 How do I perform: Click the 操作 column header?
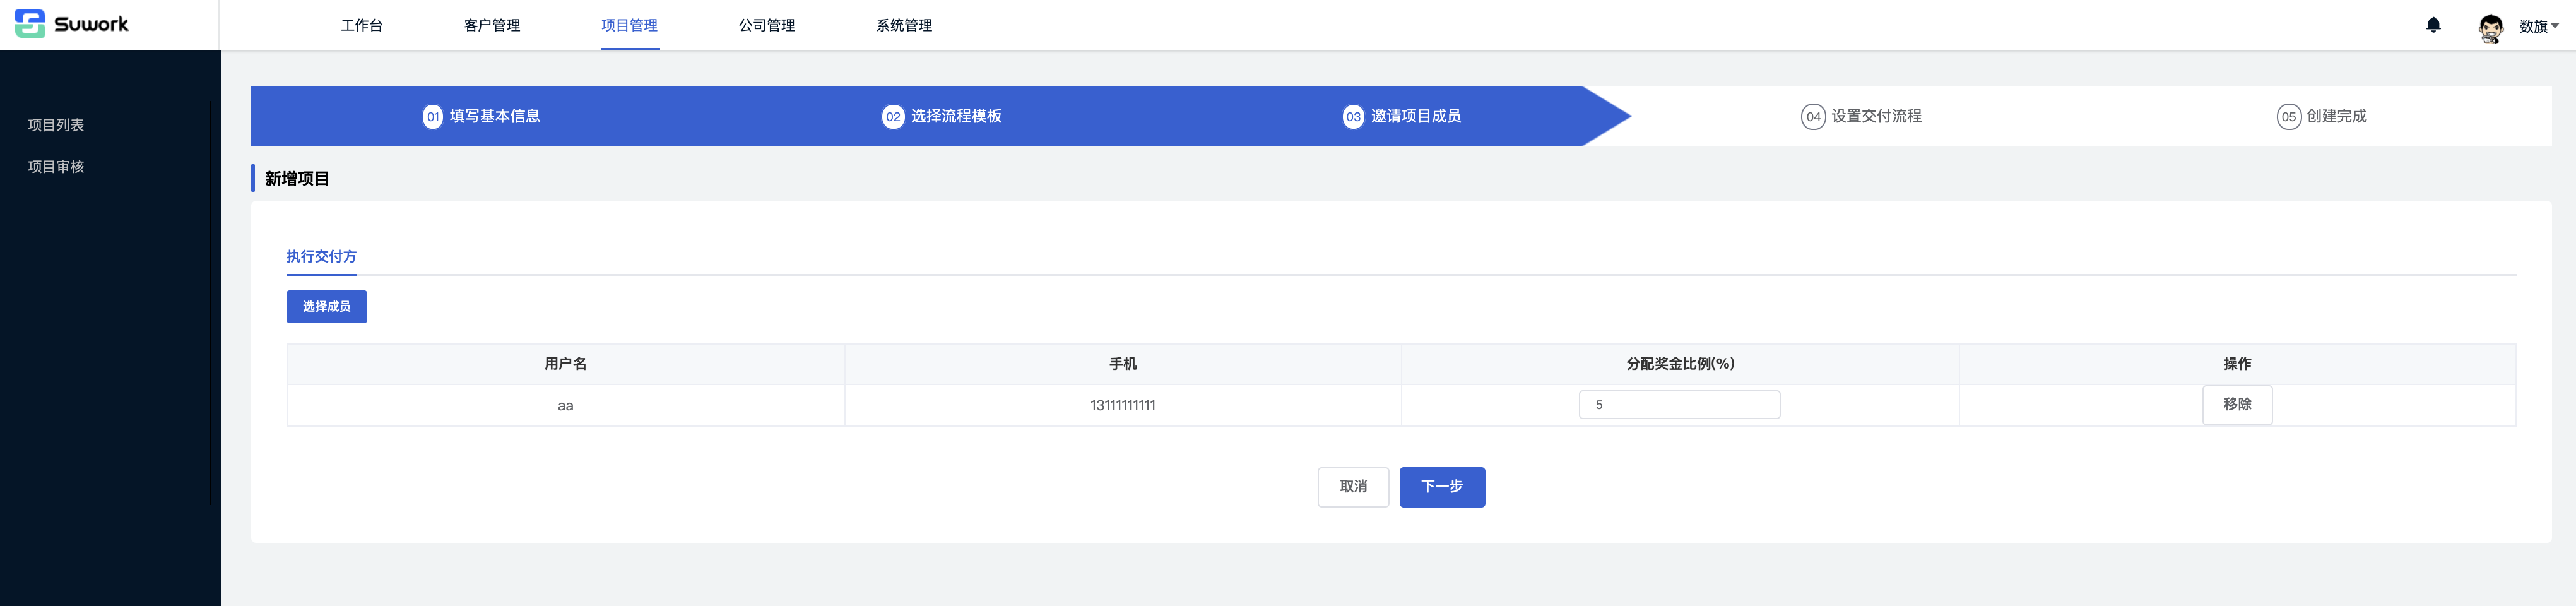[x=2237, y=364]
